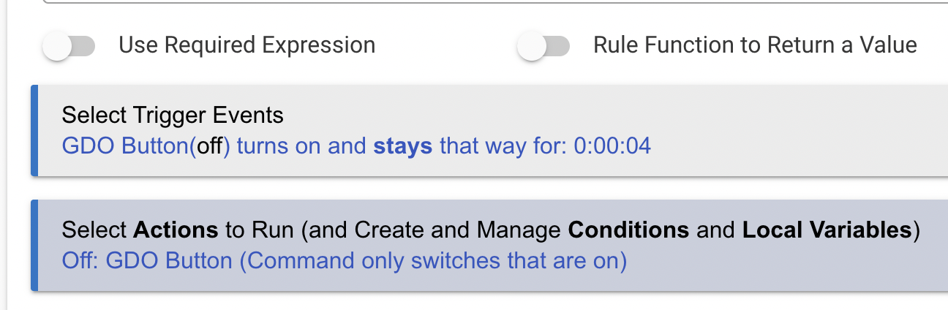Click the bold "Conditions" word in header
Screen dimensions: 948x310
(x=628, y=230)
